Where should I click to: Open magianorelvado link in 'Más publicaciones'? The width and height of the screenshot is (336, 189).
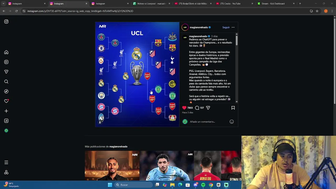[118, 146]
